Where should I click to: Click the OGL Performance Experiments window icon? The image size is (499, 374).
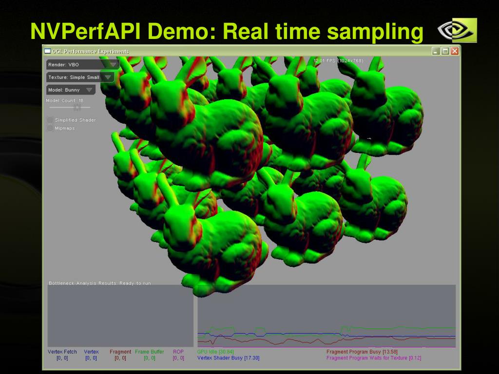tap(48, 51)
